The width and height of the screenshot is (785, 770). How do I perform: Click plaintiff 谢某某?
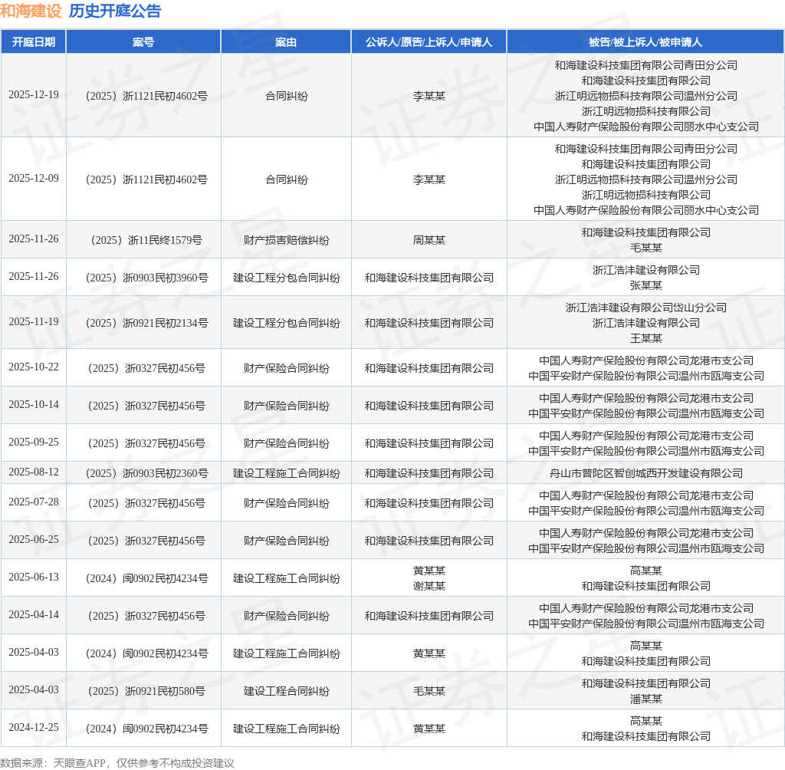pos(429,586)
